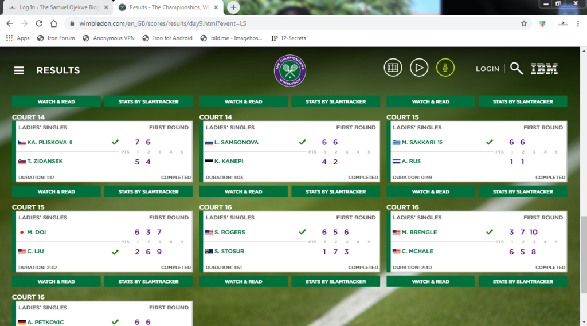Click the browser home icon
Screen dimensions: 587x326
point(54,23)
